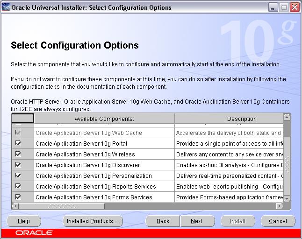Uncheck the Forms Services checkbox
The width and height of the screenshot is (302, 239).
pyautogui.click(x=18, y=197)
